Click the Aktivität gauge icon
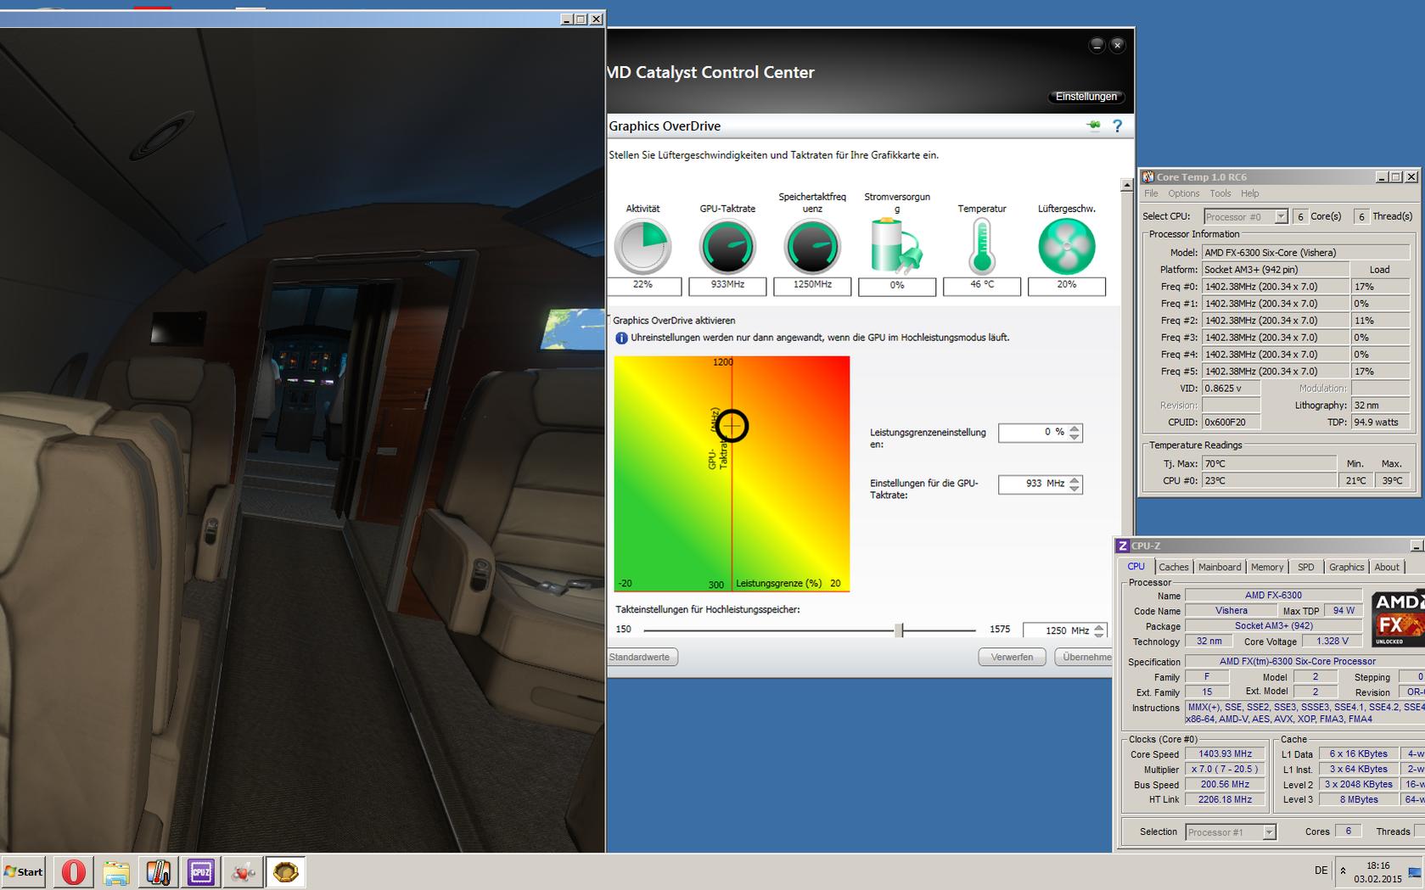 [642, 247]
